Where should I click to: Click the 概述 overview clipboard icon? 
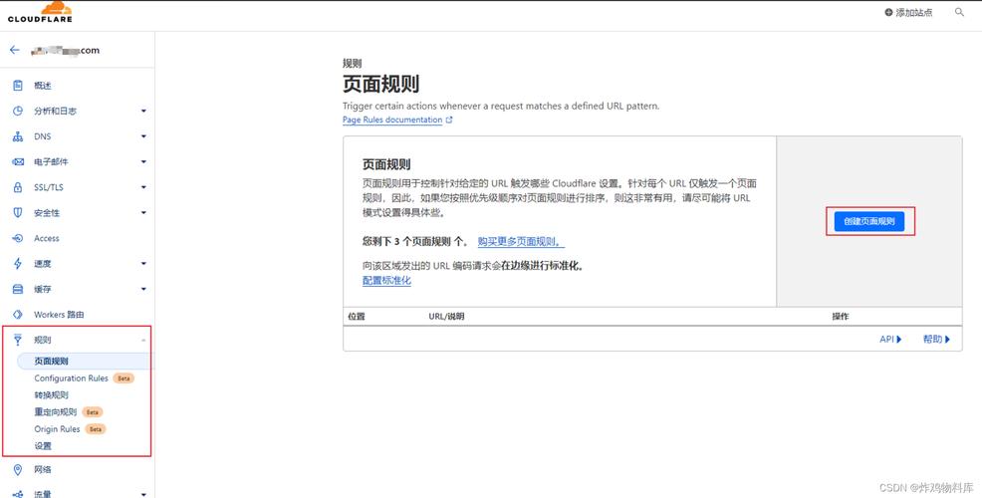click(x=18, y=86)
